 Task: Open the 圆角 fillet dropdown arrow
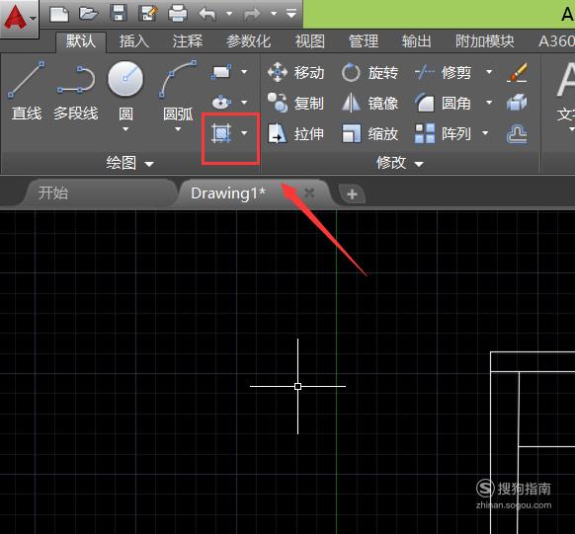pyautogui.click(x=489, y=103)
